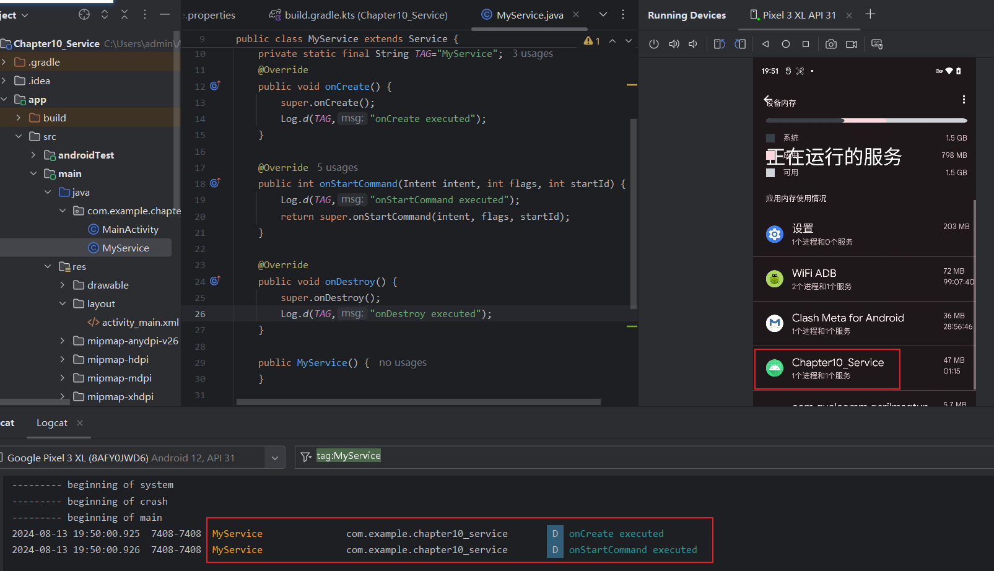Collapse all in the Project panel
Image resolution: width=994 pixels, height=571 pixels.
click(124, 14)
